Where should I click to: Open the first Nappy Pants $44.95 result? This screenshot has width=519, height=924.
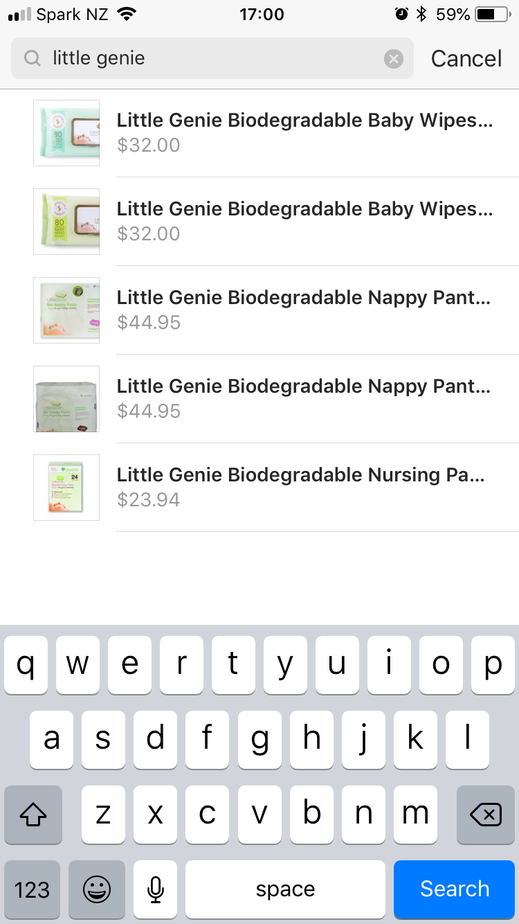pyautogui.click(x=304, y=310)
